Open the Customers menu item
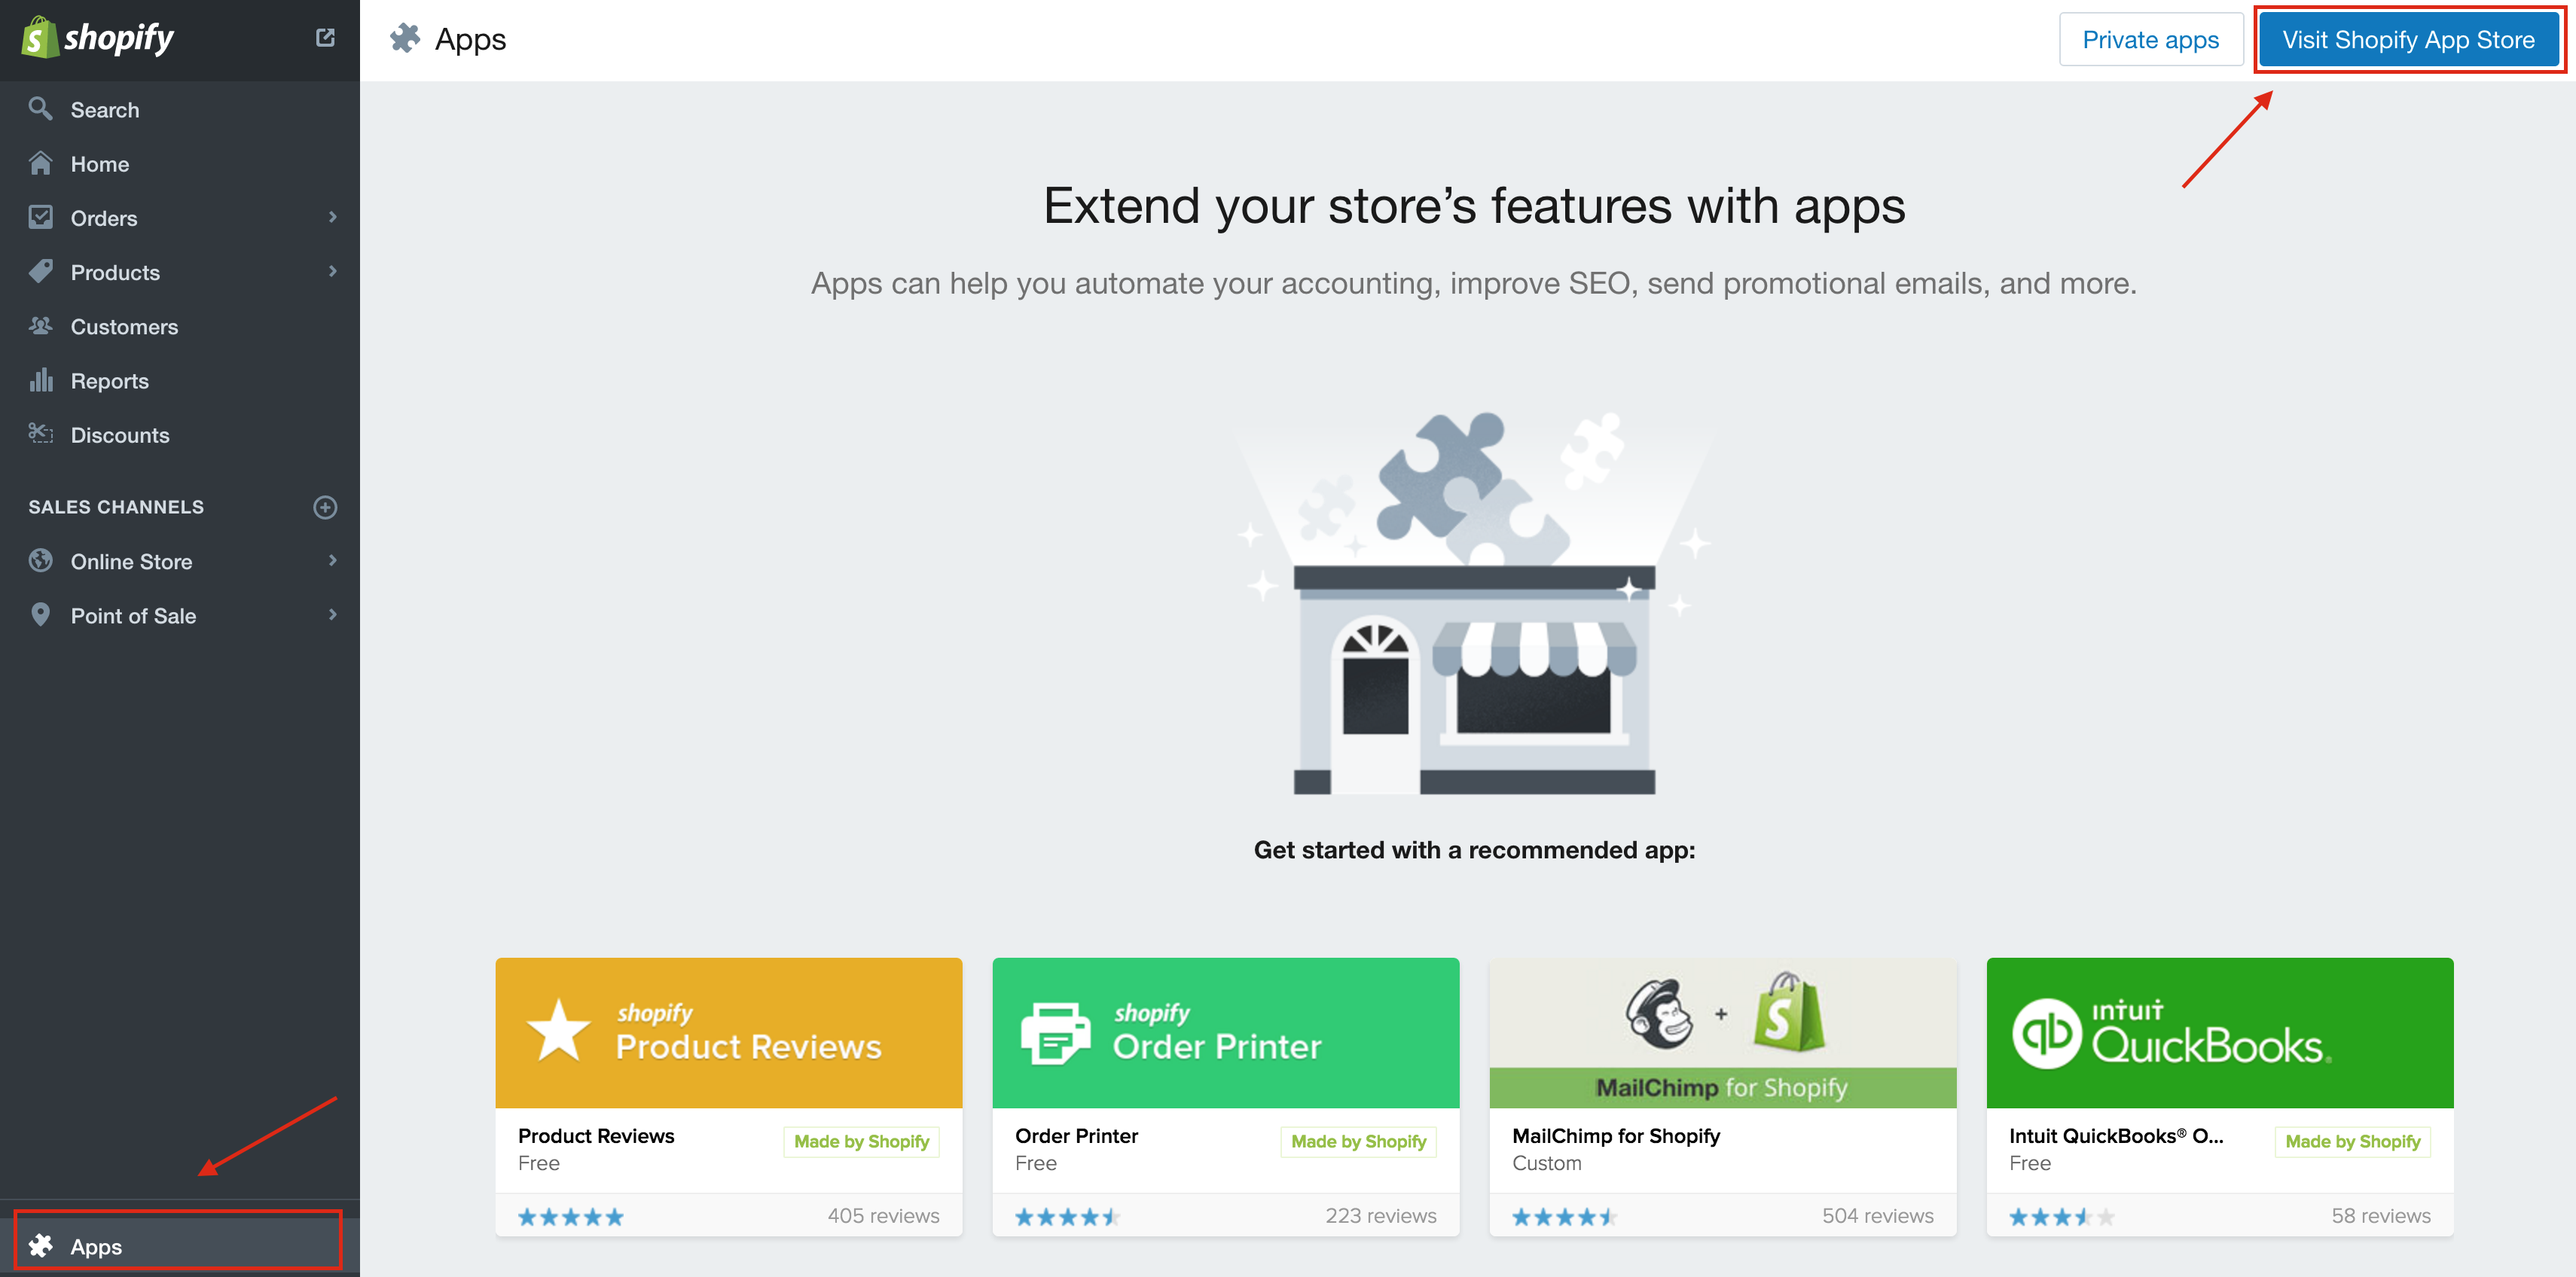 click(x=180, y=326)
